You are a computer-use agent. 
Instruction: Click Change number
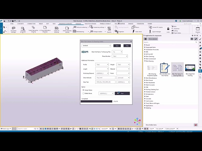point(96,31)
